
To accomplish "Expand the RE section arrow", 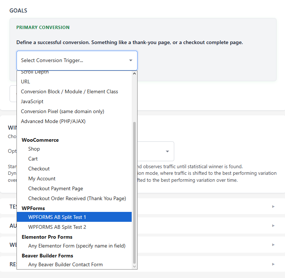I will click(273, 264).
